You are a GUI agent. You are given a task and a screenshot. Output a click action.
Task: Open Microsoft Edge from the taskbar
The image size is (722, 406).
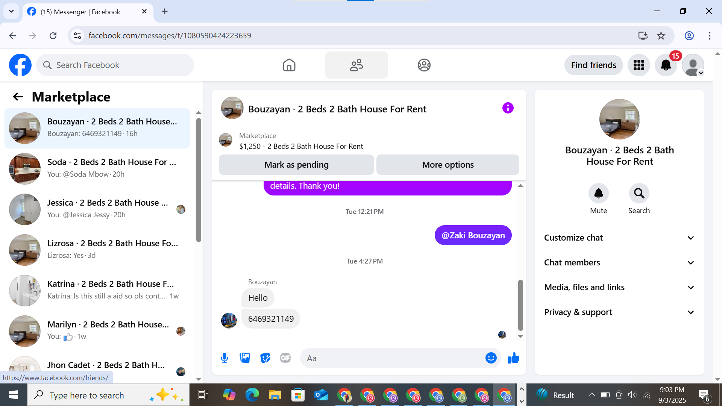click(x=252, y=395)
